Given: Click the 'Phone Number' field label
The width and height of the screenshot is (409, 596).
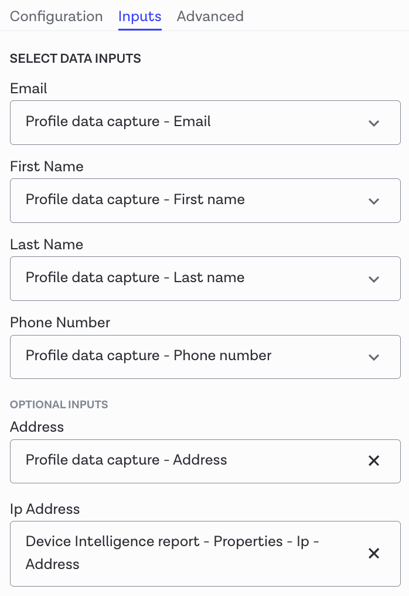Looking at the screenshot, I should coord(60,323).
